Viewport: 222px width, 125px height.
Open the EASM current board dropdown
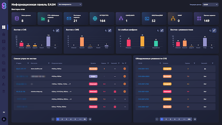click(210, 4)
